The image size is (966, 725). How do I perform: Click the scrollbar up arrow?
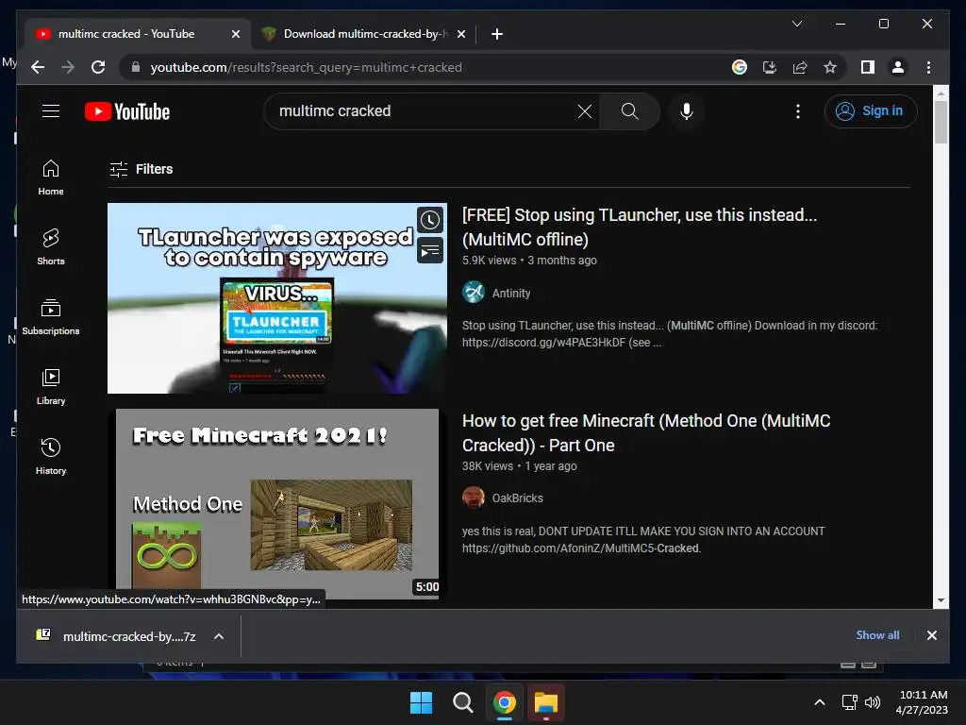pos(941,93)
